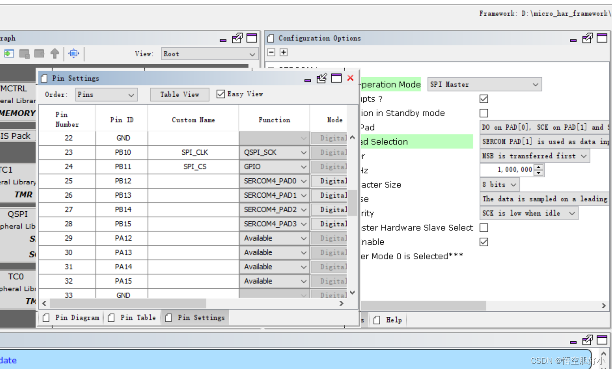Viewport: 612px width, 369px height.
Task: Open data sampled on leading edge dropdown
Action: [545, 199]
